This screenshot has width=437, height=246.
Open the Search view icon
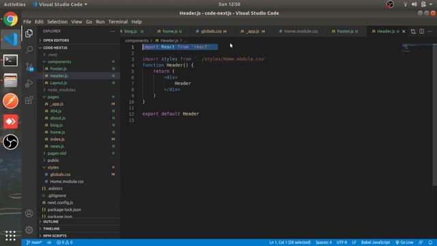29,50
